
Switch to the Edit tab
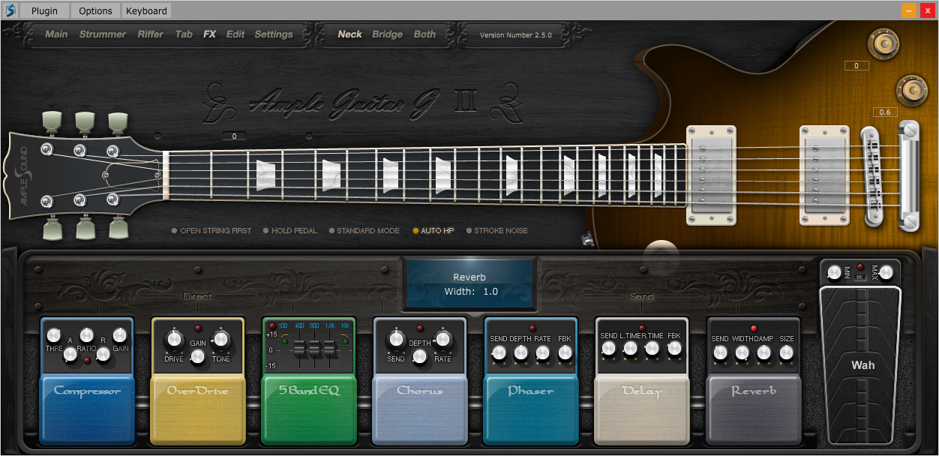(x=235, y=34)
